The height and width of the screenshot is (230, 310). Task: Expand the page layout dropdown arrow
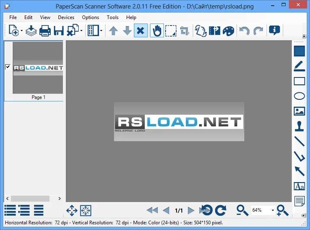tap(101, 31)
